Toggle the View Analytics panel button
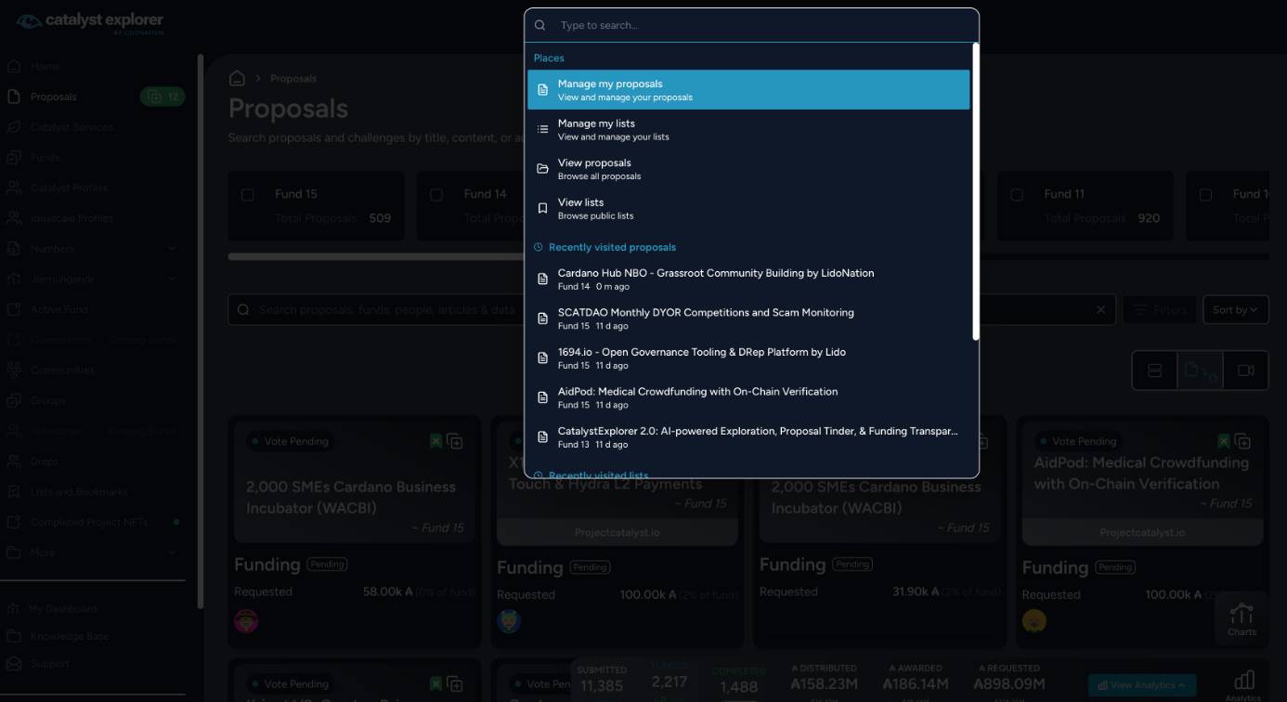 point(1142,685)
